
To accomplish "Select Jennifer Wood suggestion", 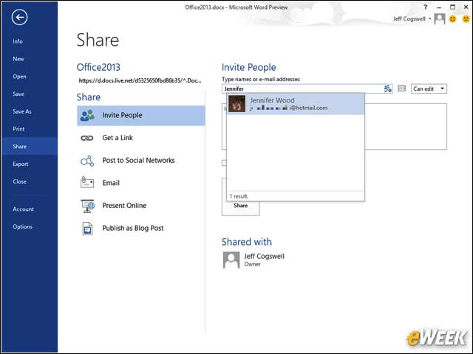I will pyautogui.click(x=296, y=103).
